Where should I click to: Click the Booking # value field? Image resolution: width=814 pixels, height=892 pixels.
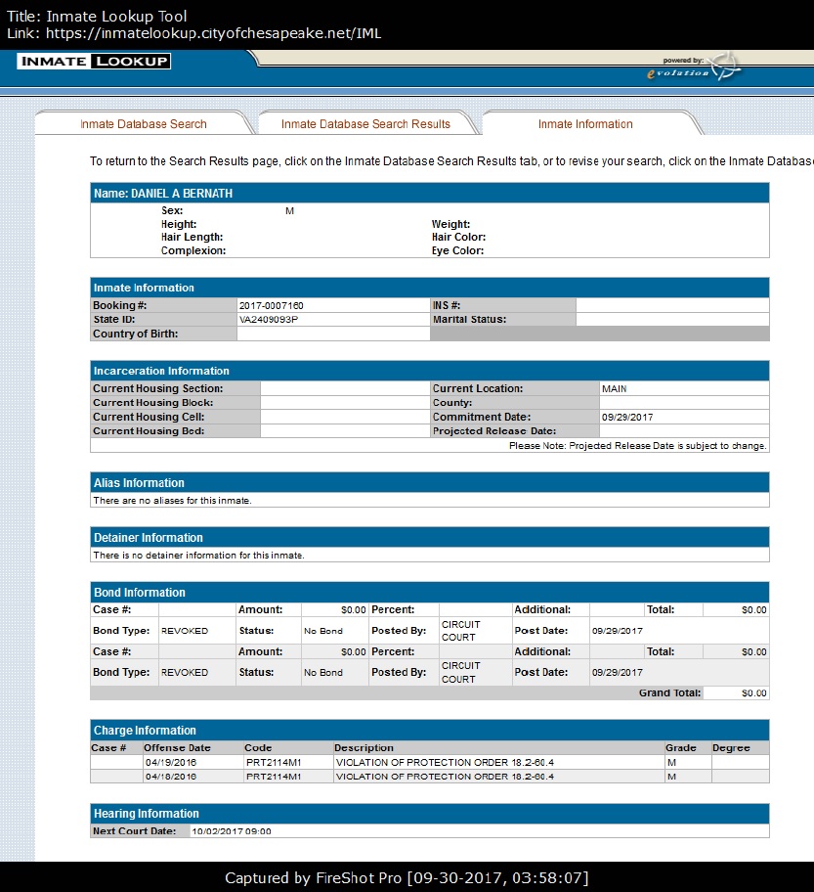(x=332, y=306)
